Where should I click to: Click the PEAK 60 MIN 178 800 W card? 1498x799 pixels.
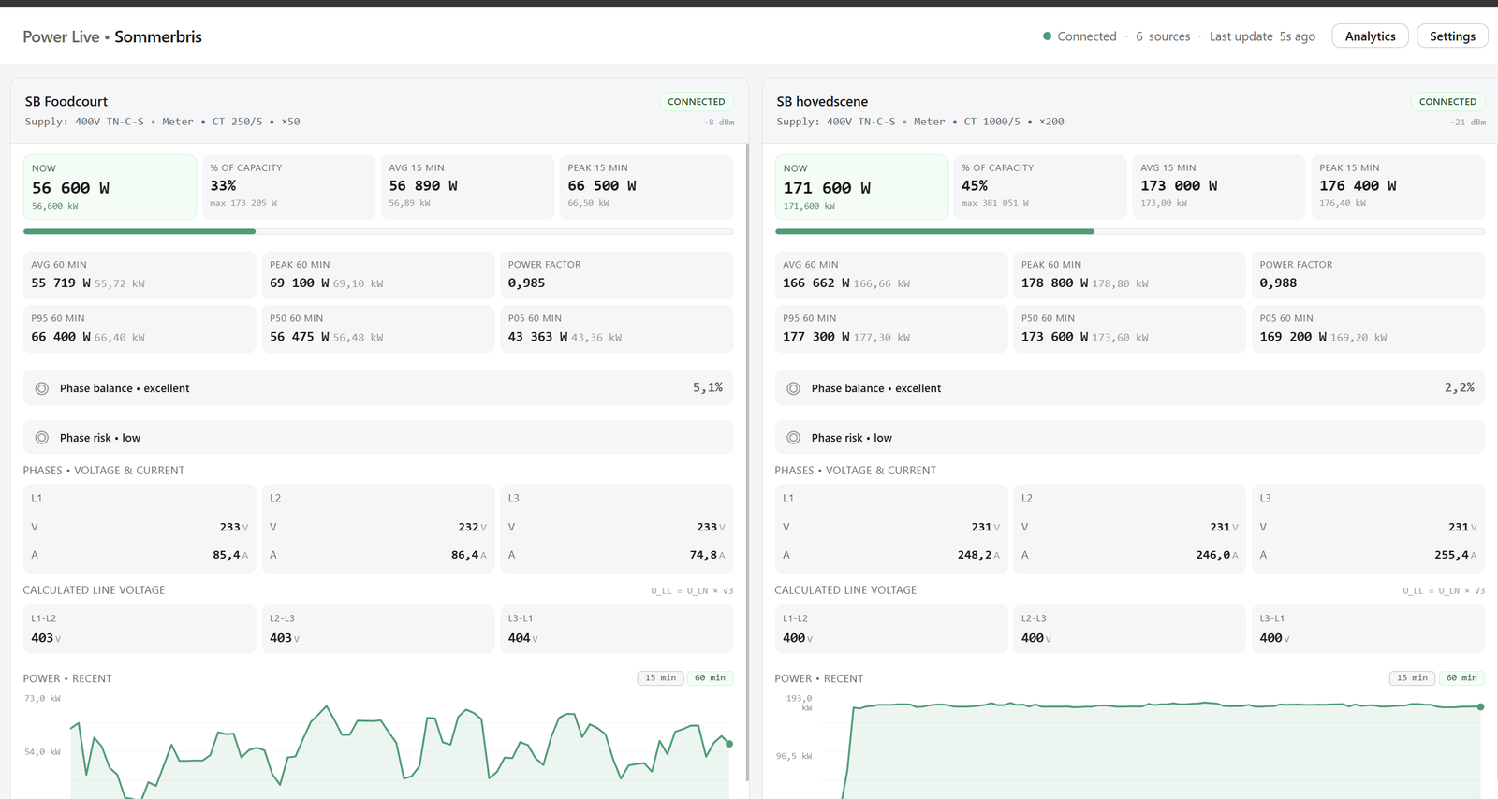point(1130,275)
